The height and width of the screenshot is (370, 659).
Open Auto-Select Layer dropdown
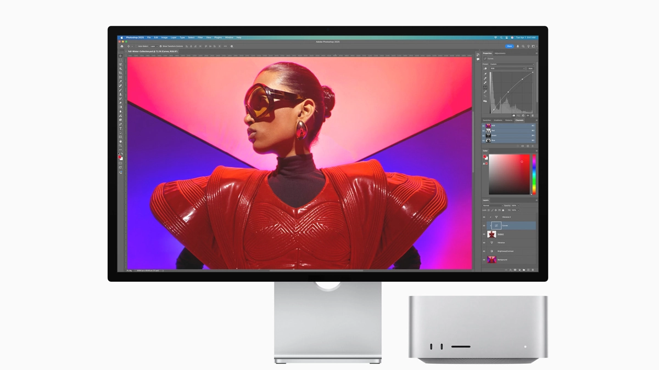(154, 46)
